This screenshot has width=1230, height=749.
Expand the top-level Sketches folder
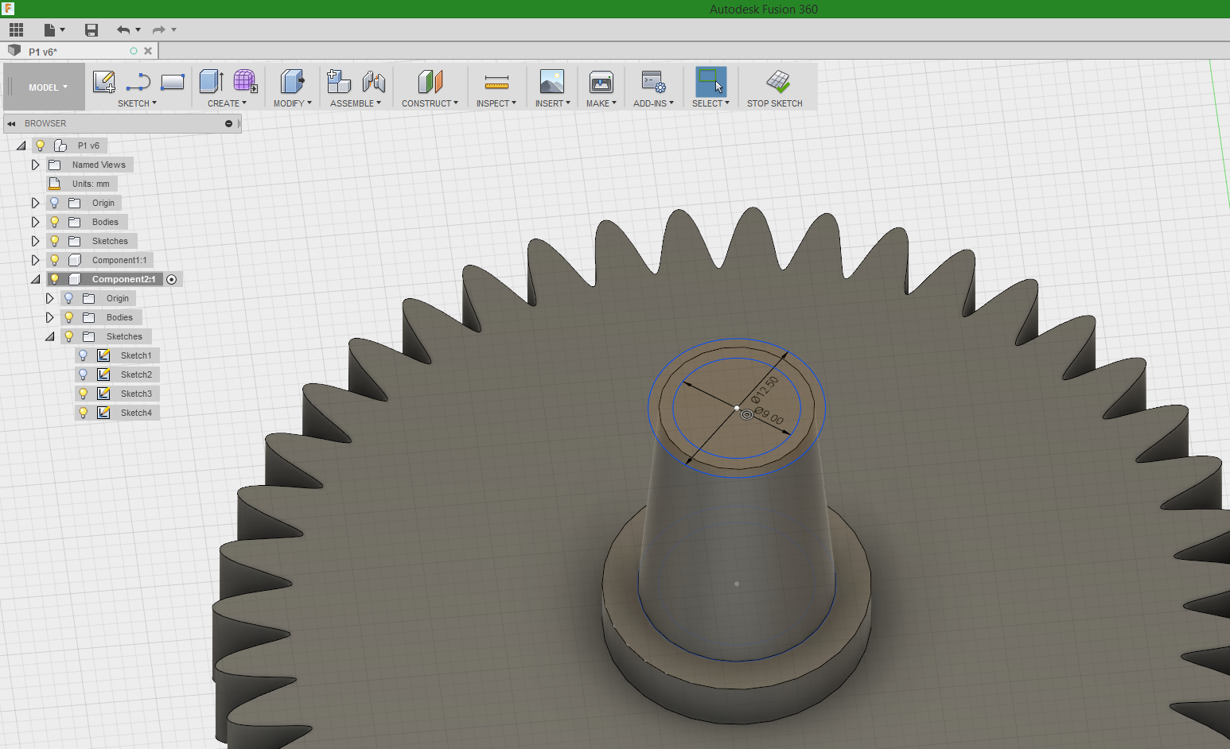coord(35,241)
